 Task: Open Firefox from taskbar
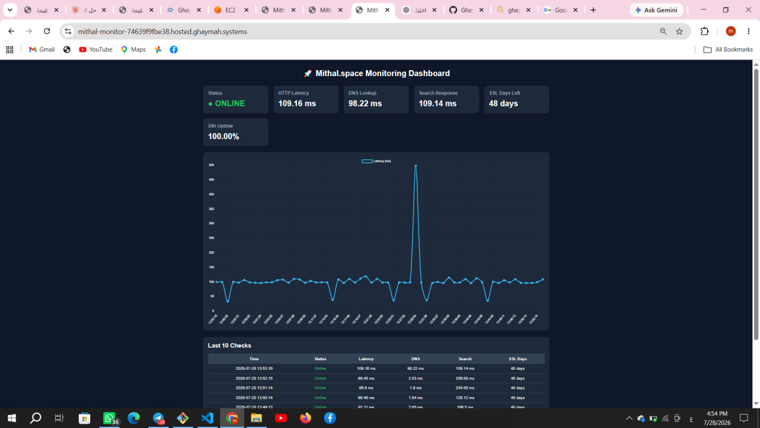(x=305, y=418)
